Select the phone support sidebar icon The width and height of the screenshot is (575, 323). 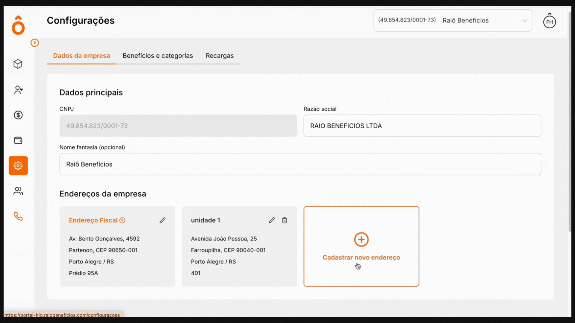point(18,216)
